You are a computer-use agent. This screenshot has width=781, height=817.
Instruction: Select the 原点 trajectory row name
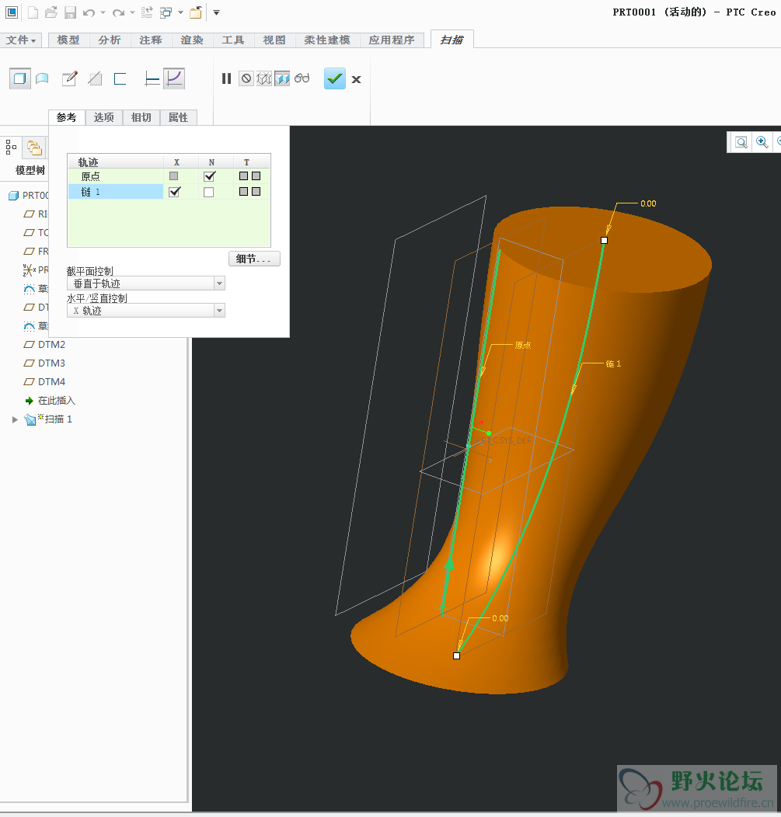116,176
